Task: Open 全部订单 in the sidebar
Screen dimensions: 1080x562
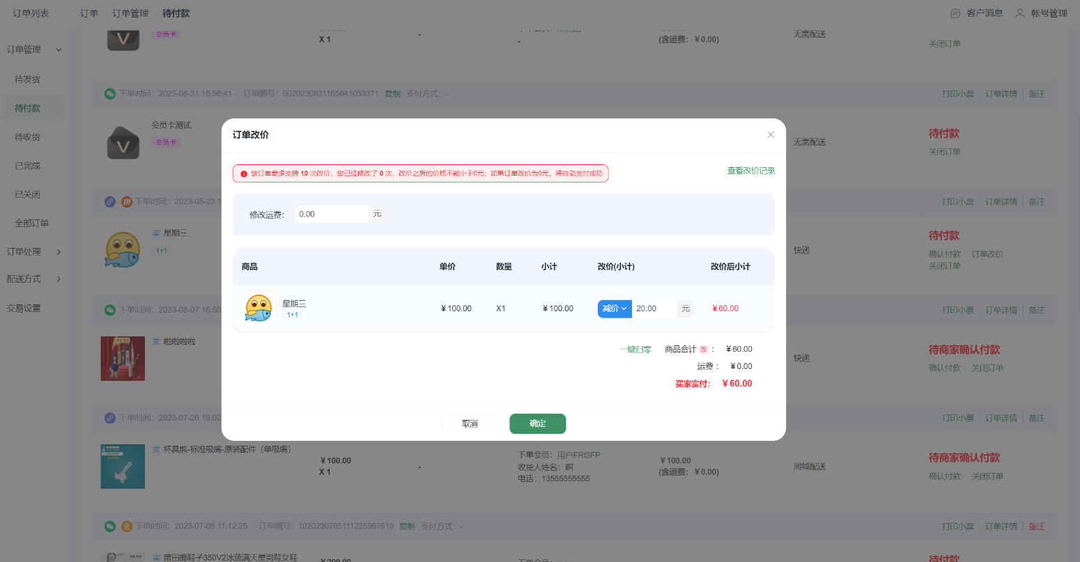Action: pos(32,223)
